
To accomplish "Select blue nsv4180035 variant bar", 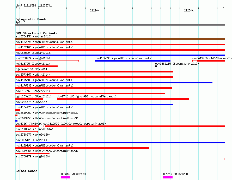I will click(133, 61).
